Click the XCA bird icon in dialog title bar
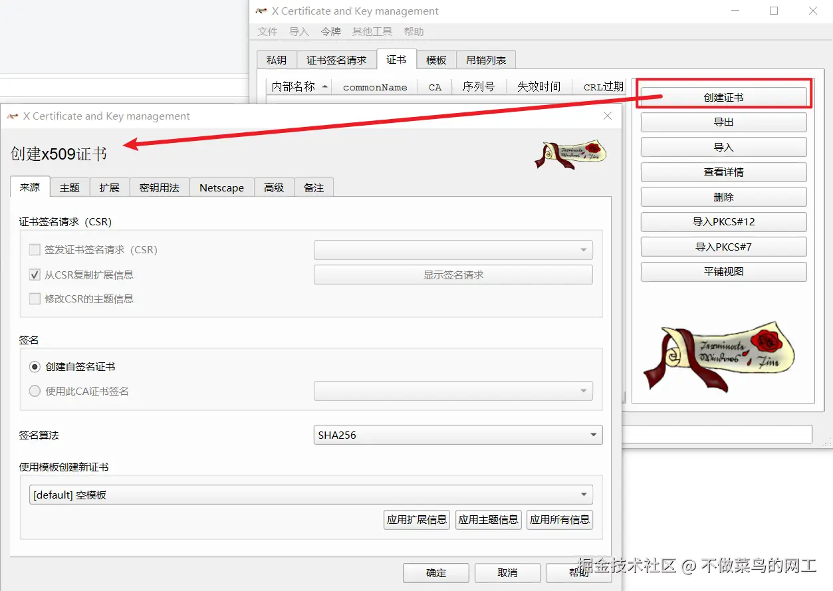The height and width of the screenshot is (591, 833). point(12,116)
